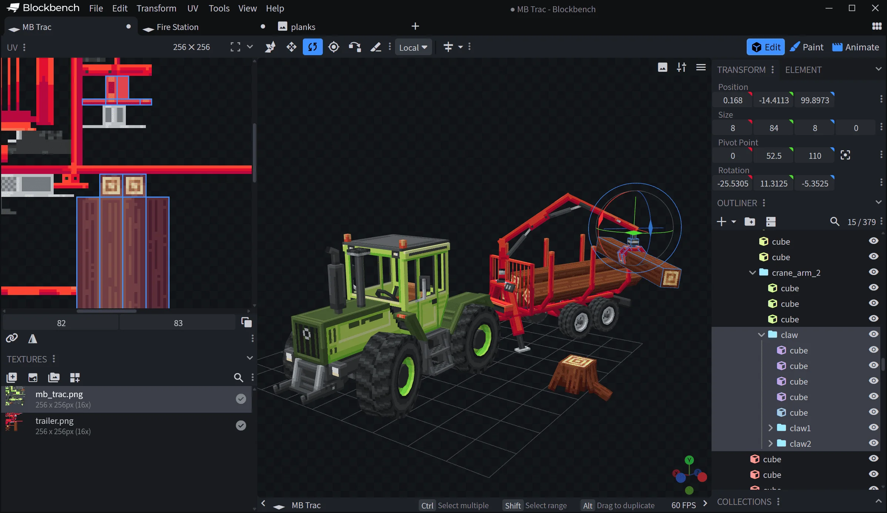Activate the Vertex Snap tool
887x513 pixels.
coord(270,47)
